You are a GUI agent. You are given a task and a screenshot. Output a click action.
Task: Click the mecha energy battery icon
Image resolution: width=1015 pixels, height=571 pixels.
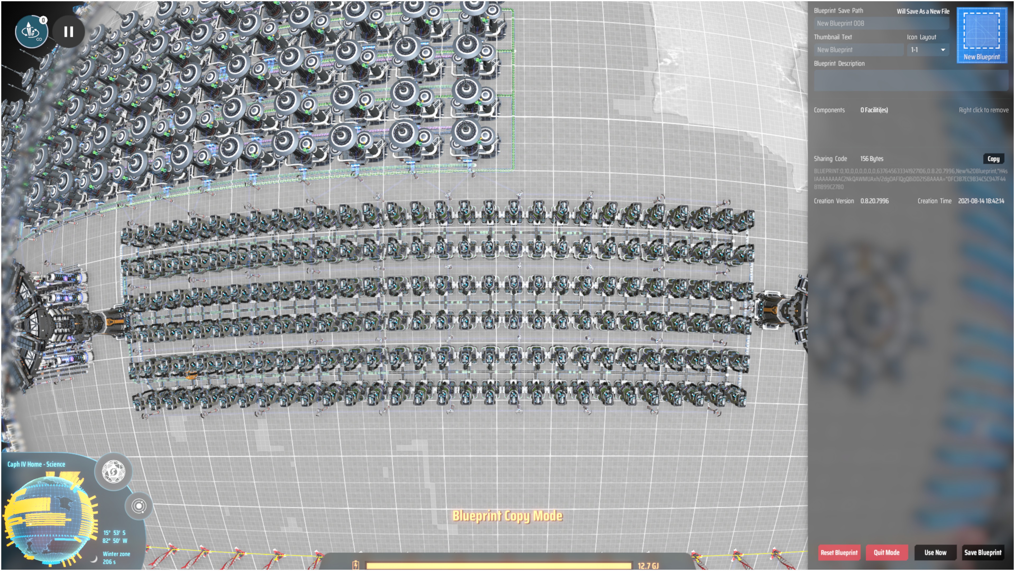[356, 565]
